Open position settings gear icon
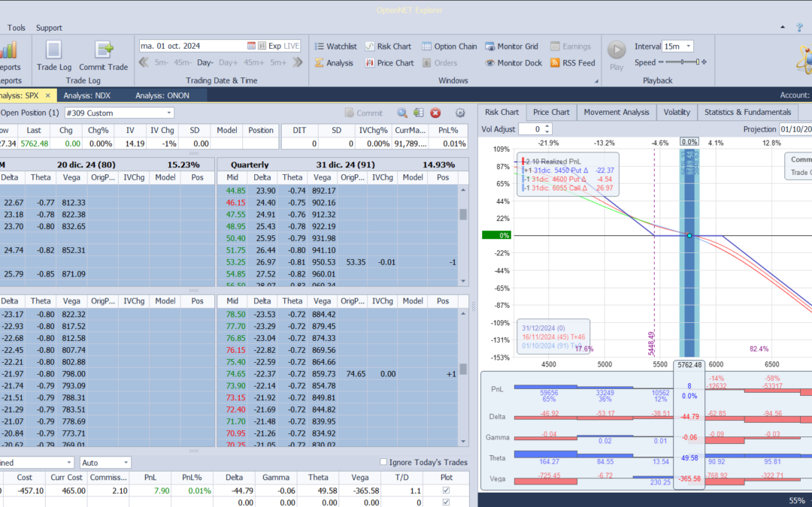Viewport: 812px width, 507px height. pyautogui.click(x=460, y=113)
